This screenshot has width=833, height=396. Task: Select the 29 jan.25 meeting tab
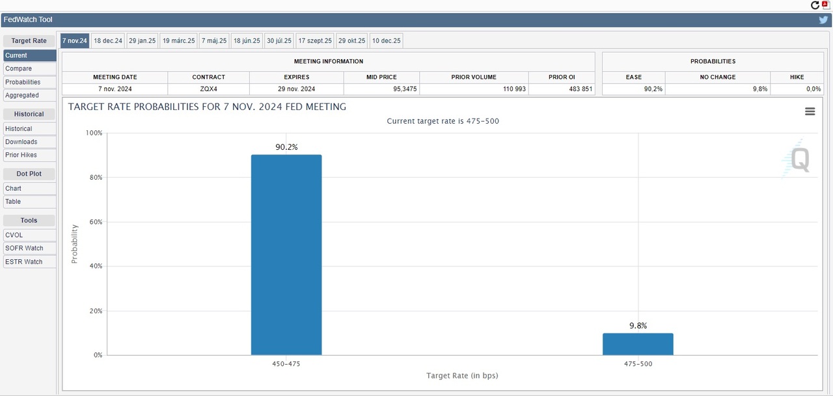pos(143,40)
